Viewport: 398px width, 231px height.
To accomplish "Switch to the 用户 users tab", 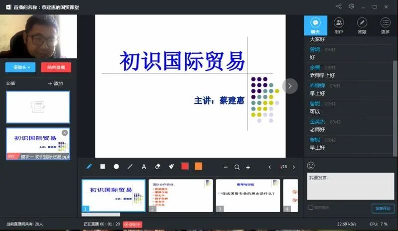I will tap(339, 25).
